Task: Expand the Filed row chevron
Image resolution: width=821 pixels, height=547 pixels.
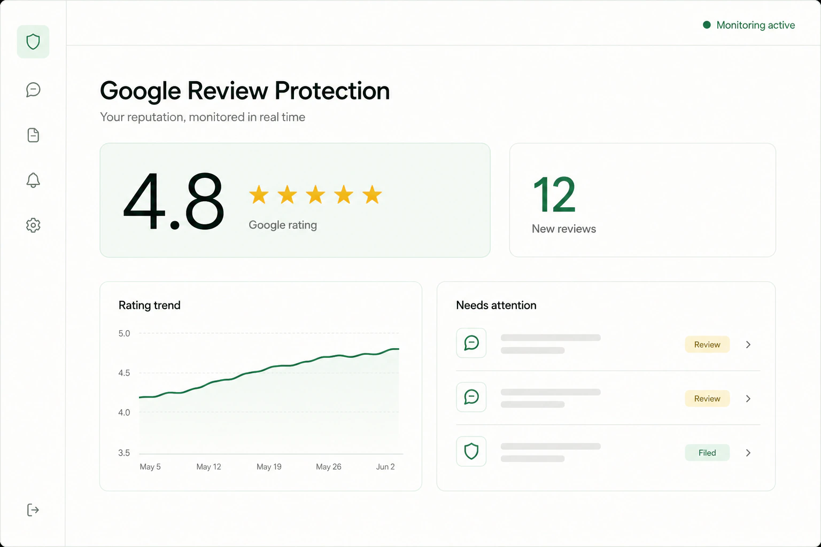Action: click(x=748, y=453)
